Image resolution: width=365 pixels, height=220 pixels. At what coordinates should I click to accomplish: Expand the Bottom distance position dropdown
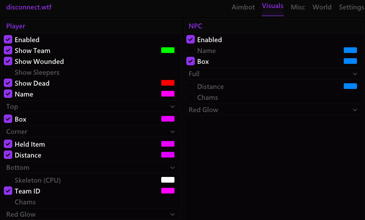click(91, 167)
